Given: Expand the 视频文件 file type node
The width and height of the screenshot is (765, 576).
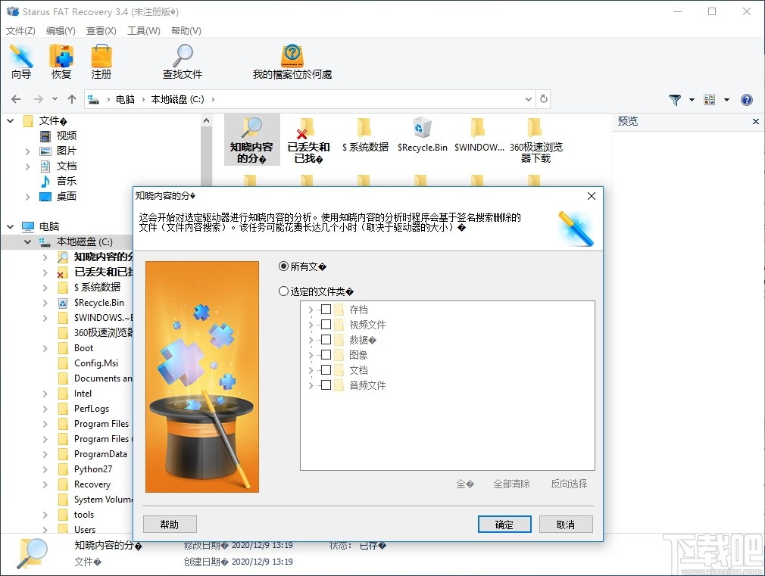Looking at the screenshot, I should click(x=311, y=325).
